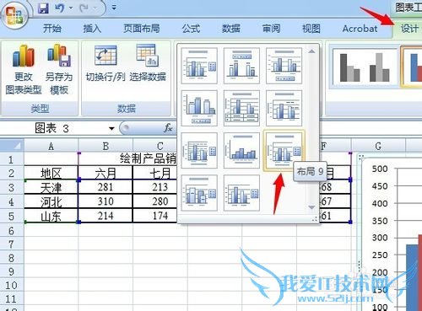Select column A header

51,146
